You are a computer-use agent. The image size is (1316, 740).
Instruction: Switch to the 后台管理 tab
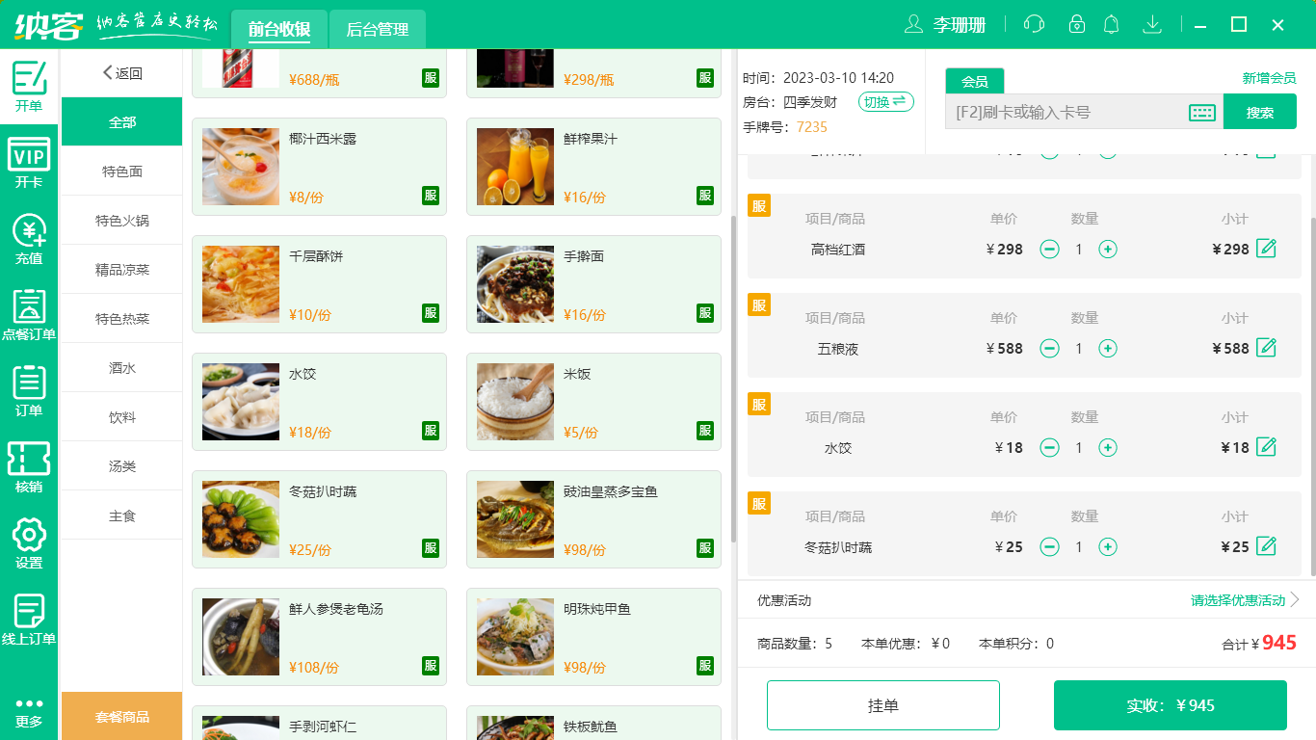point(376,29)
